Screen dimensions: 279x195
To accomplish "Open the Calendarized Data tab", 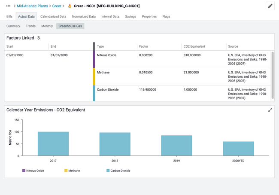I will tap(53, 16).
